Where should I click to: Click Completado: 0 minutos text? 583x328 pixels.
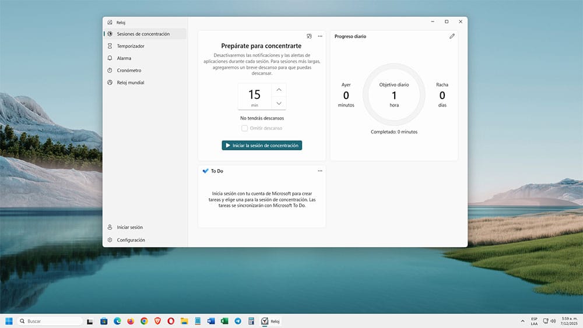point(394,132)
